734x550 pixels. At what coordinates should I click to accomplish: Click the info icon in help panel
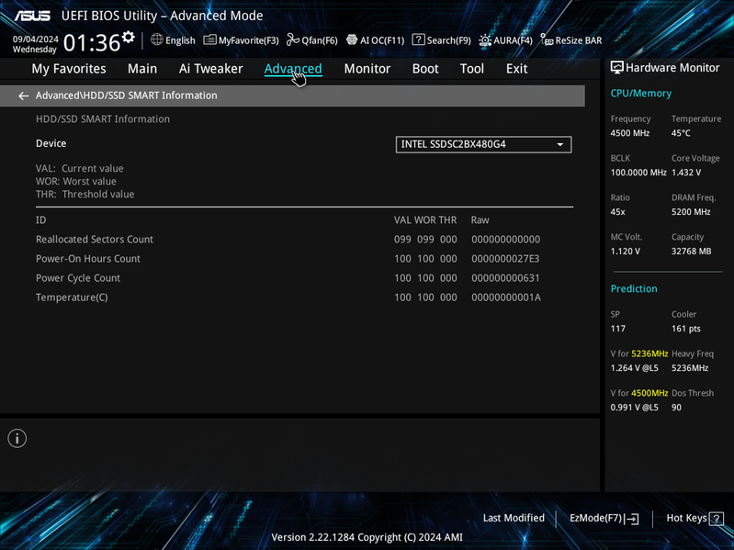(x=17, y=438)
